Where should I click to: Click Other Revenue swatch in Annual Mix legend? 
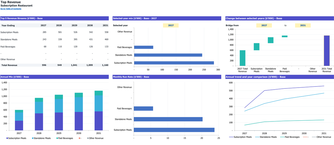pos(87,138)
